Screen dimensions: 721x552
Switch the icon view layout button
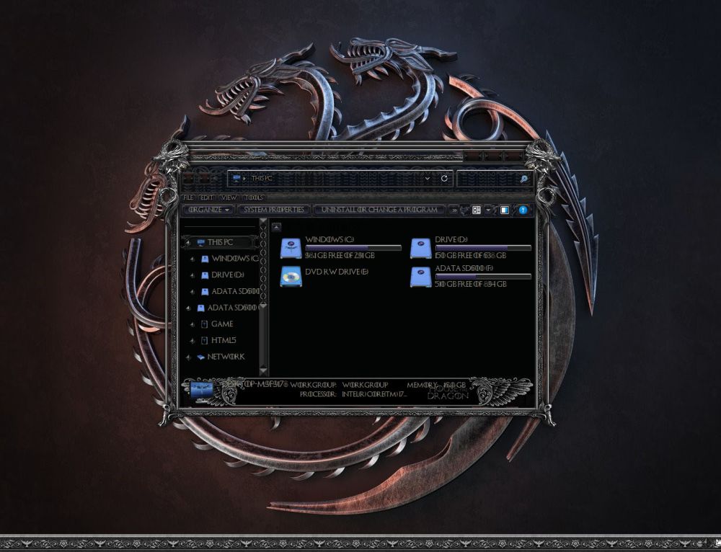[477, 210]
